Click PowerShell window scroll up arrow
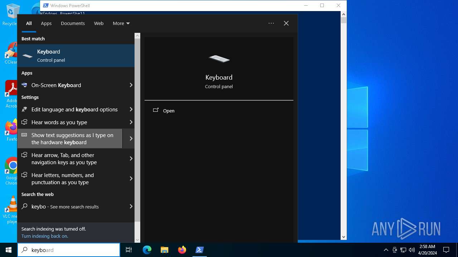458x257 pixels. click(x=343, y=14)
